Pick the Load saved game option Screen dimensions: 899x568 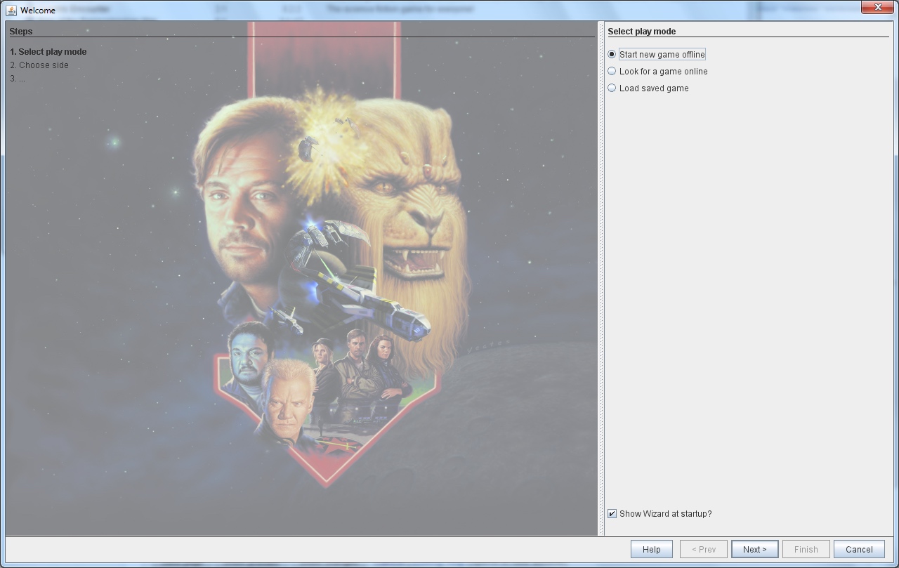coord(612,88)
